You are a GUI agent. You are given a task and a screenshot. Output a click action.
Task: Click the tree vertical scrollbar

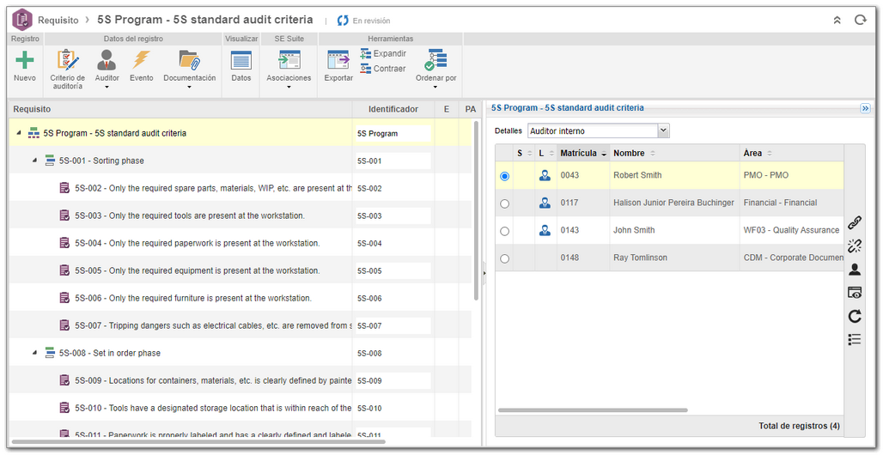(x=477, y=211)
